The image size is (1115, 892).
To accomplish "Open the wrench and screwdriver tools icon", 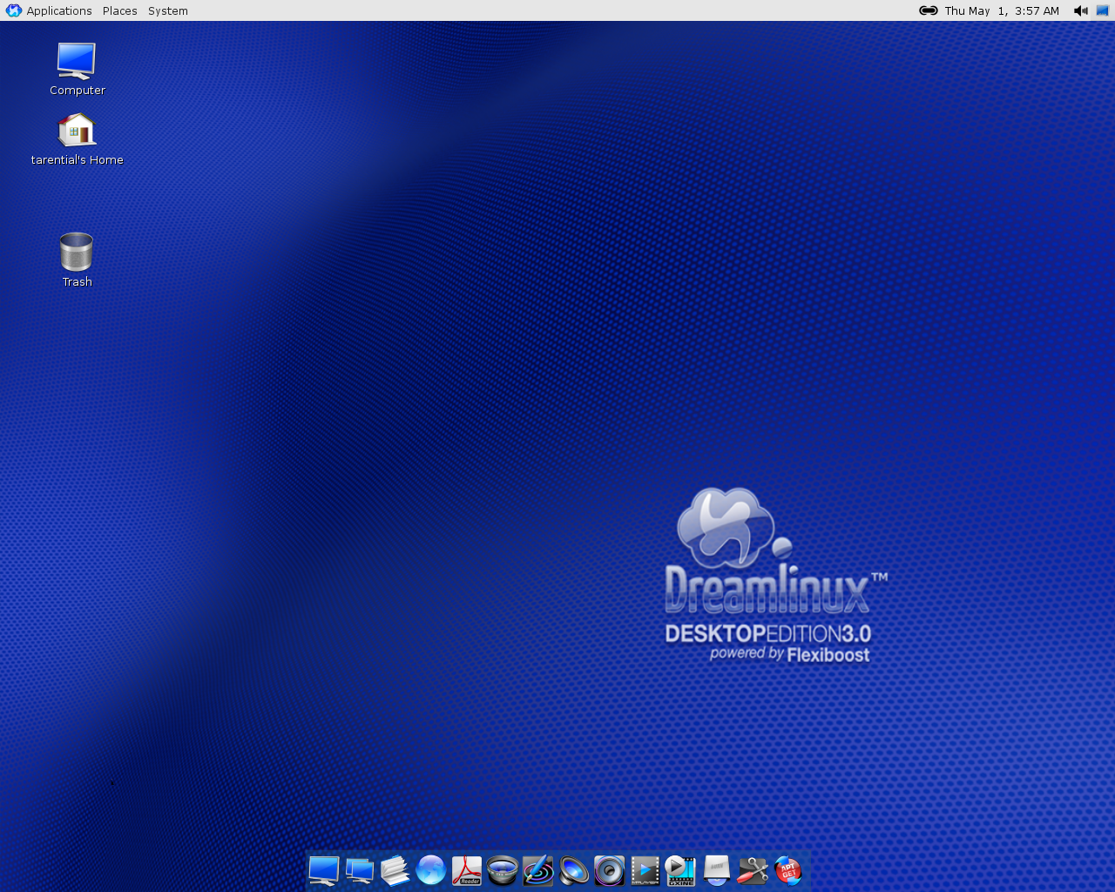I will pyautogui.click(x=752, y=870).
